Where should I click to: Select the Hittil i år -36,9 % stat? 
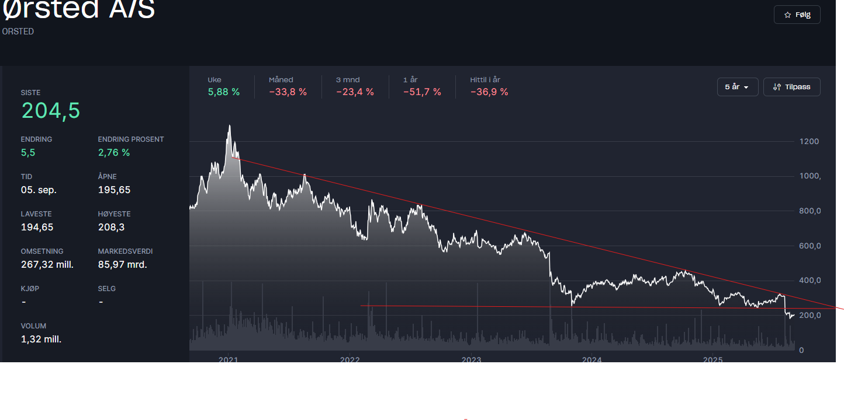coord(489,86)
